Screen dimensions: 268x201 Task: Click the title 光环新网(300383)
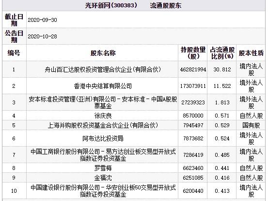tap(111, 5)
